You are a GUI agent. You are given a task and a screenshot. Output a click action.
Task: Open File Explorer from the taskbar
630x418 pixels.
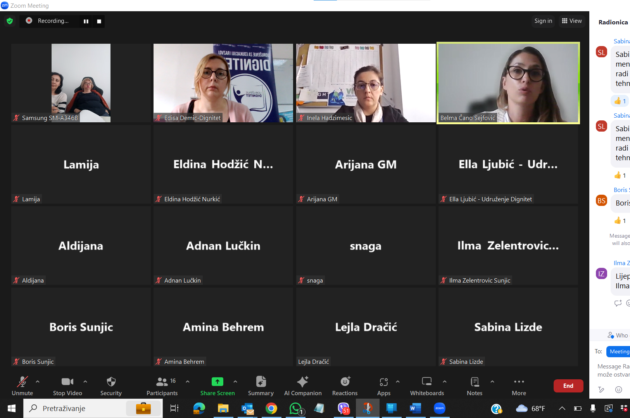[223, 408]
